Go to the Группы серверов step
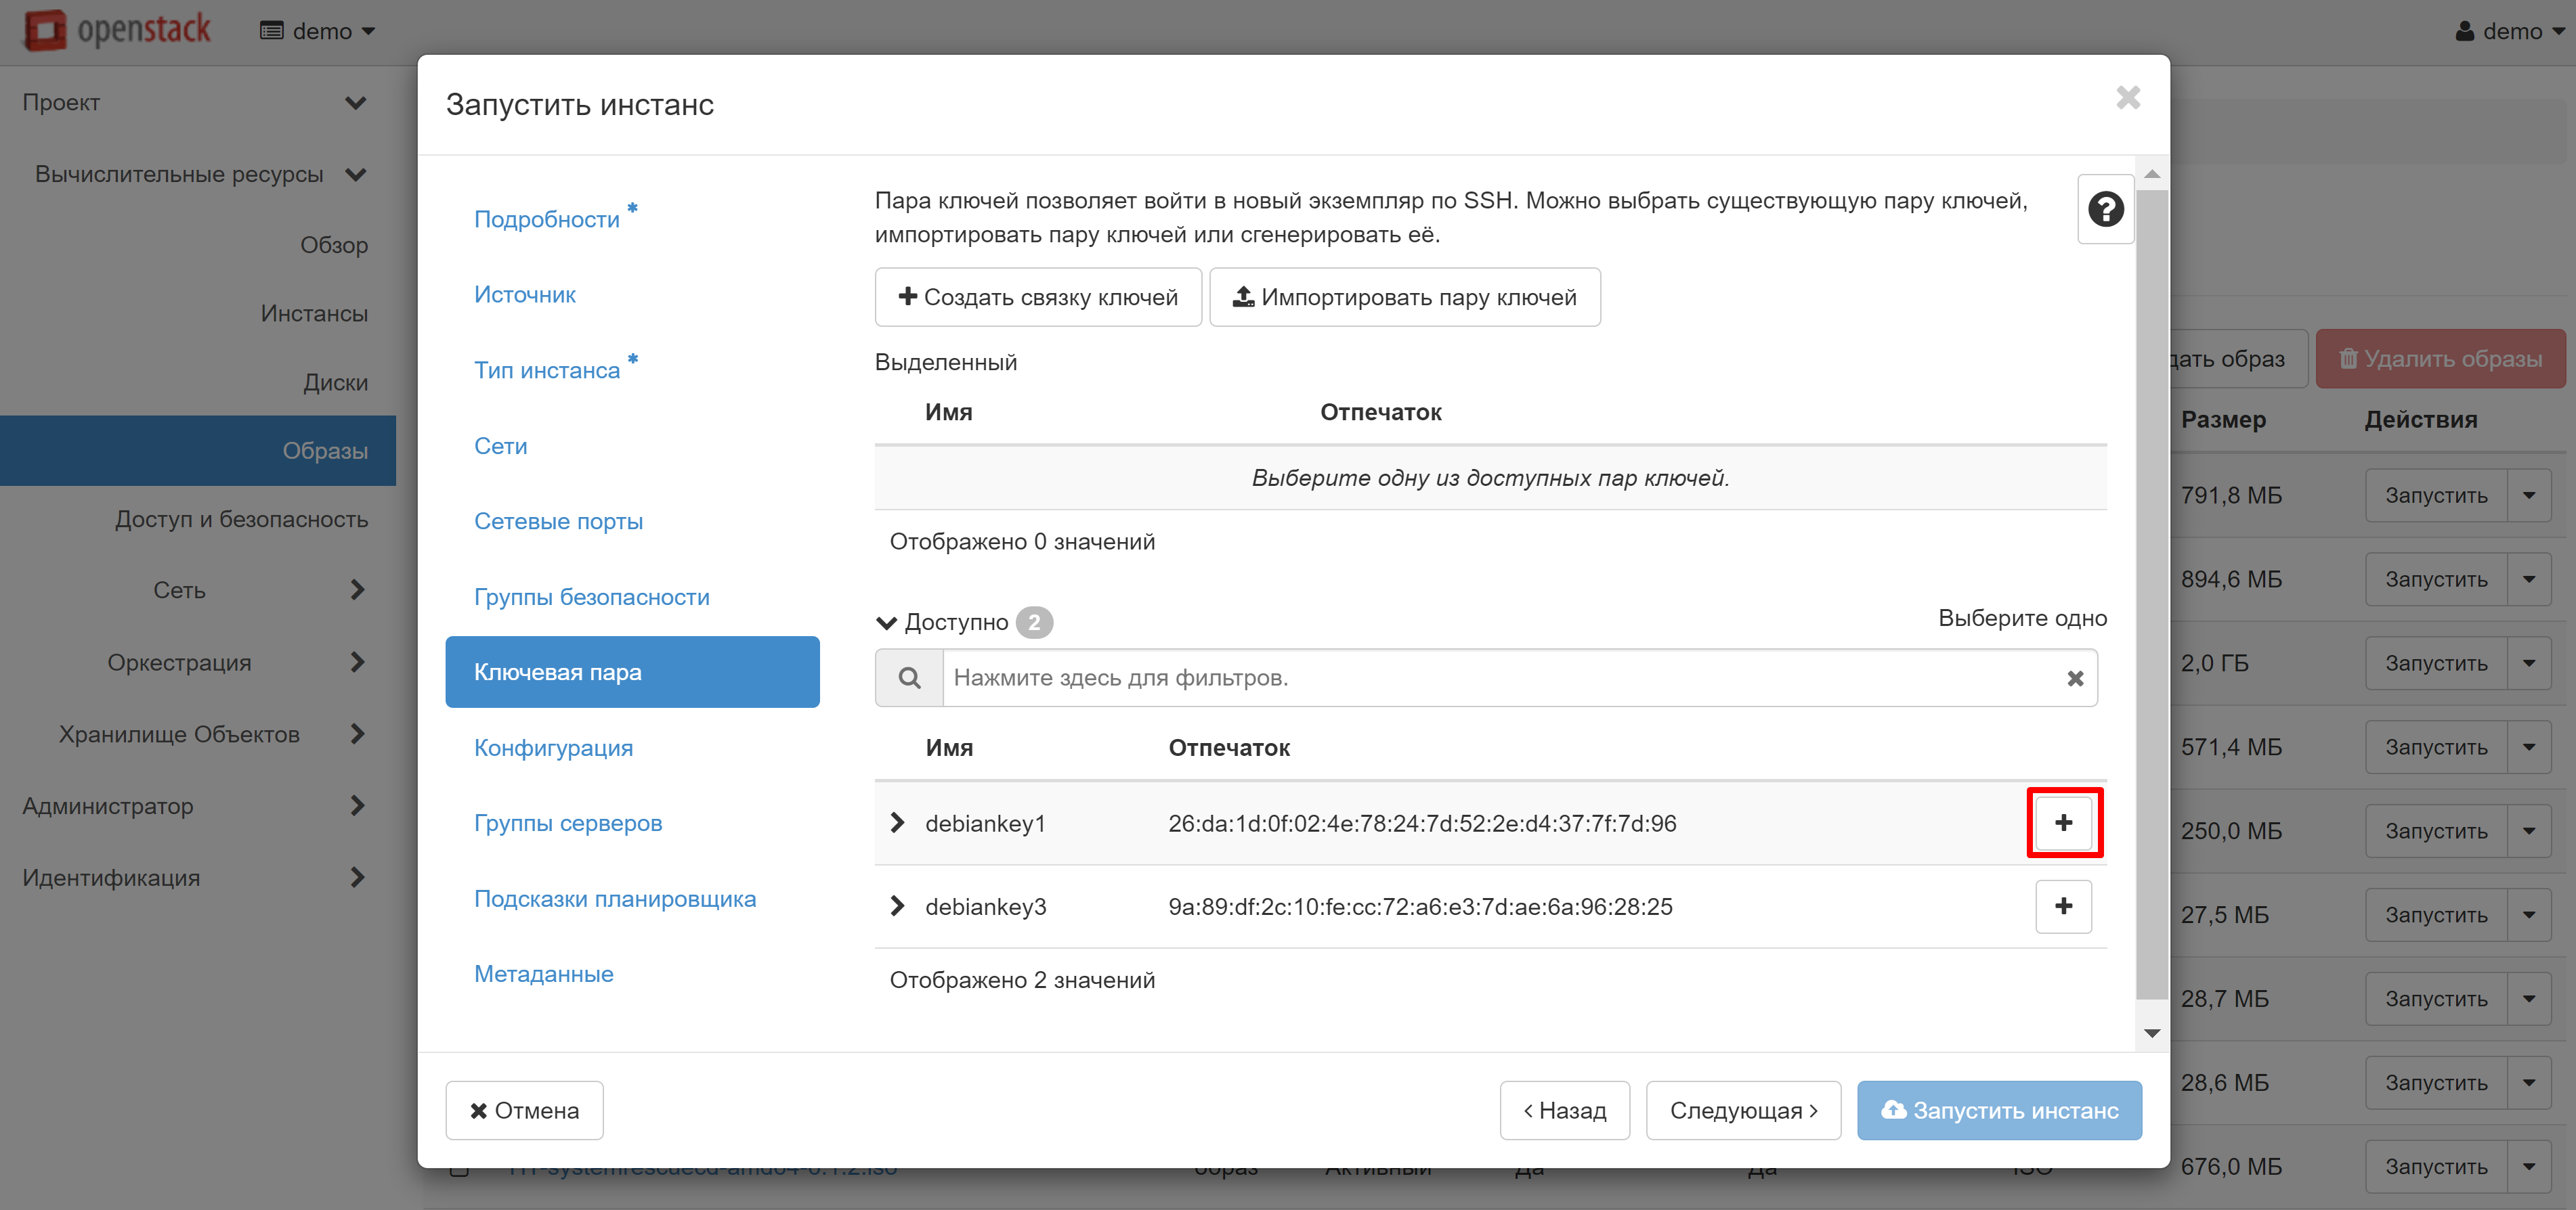This screenshot has height=1210, width=2576. [x=568, y=824]
